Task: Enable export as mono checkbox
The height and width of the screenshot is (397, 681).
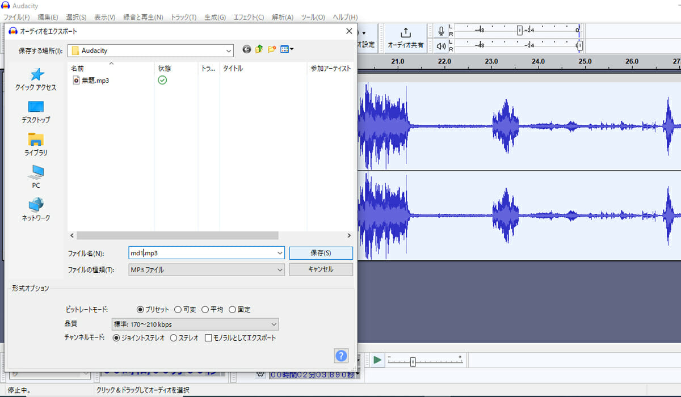Action: [x=208, y=338]
